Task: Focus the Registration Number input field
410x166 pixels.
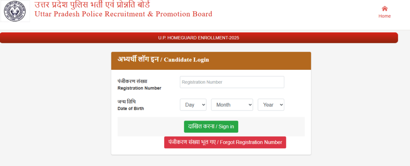Action: pyautogui.click(x=232, y=82)
